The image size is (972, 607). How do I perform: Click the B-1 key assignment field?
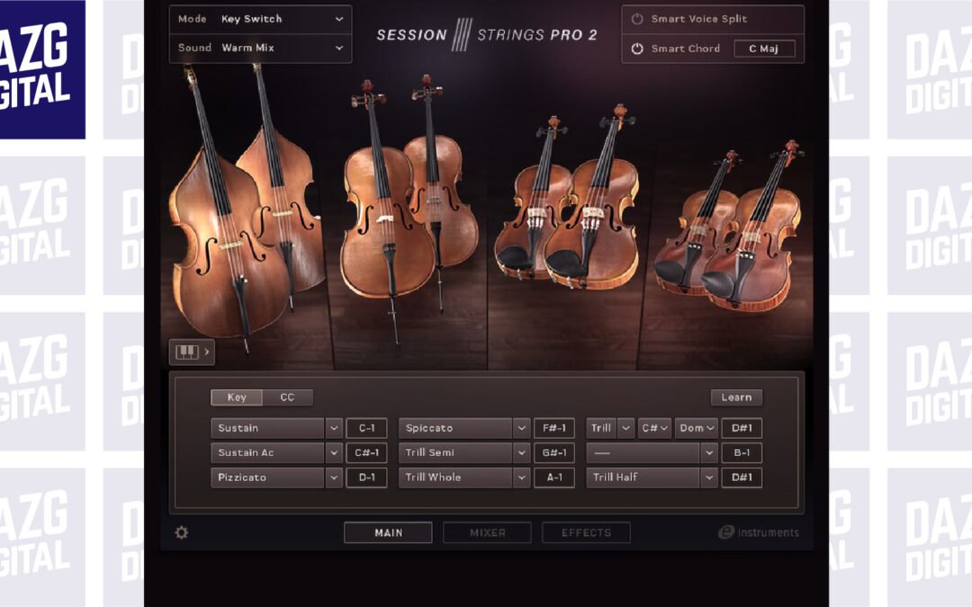point(742,452)
